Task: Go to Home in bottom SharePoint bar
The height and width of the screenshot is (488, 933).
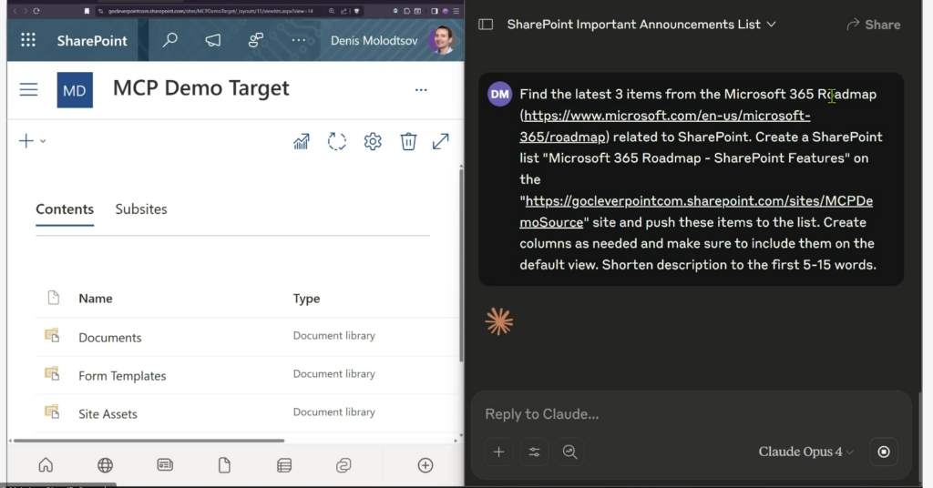Action: click(46, 465)
